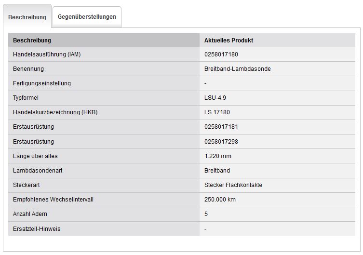Click part number 0258017180
363x255 pixels.
coord(221,54)
